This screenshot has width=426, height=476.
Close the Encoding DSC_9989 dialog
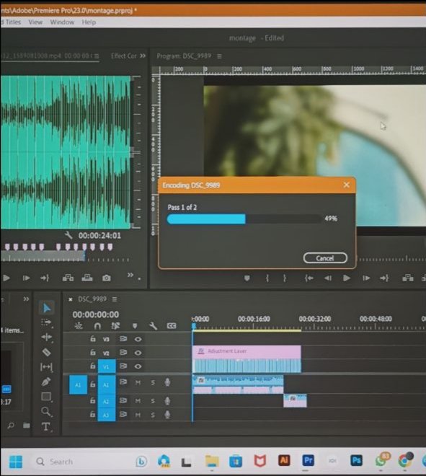click(347, 185)
